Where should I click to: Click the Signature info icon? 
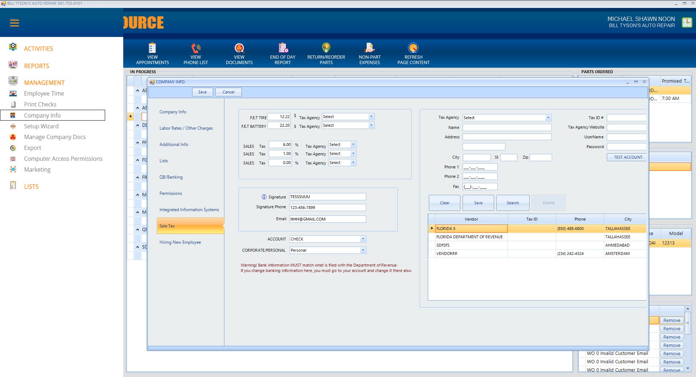click(x=264, y=197)
